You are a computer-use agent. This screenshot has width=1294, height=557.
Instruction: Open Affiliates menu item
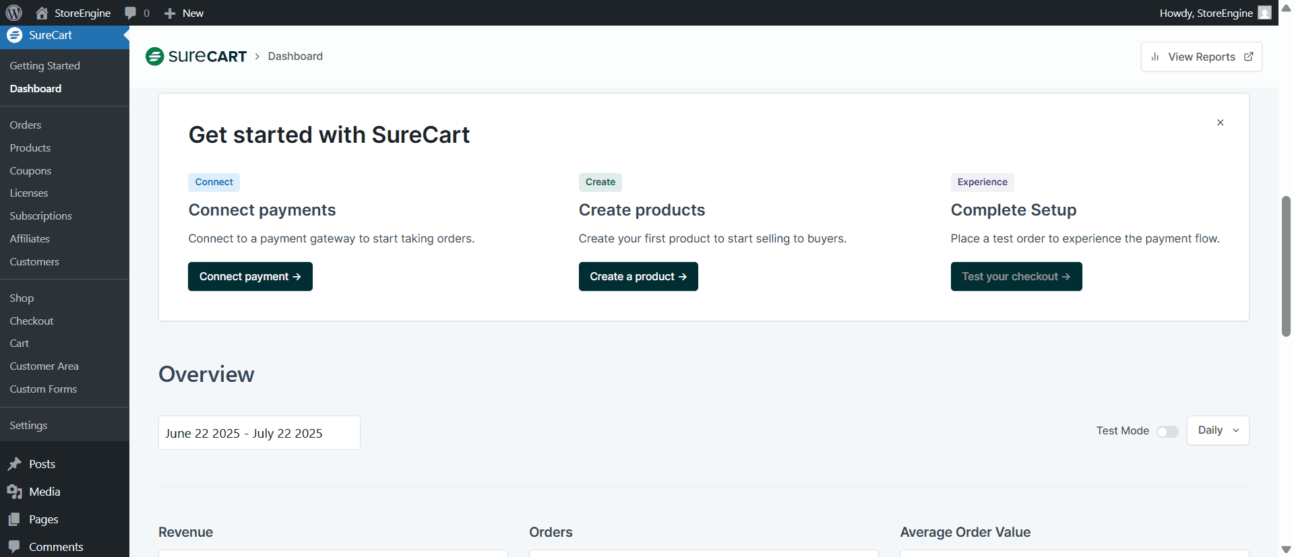click(x=30, y=239)
